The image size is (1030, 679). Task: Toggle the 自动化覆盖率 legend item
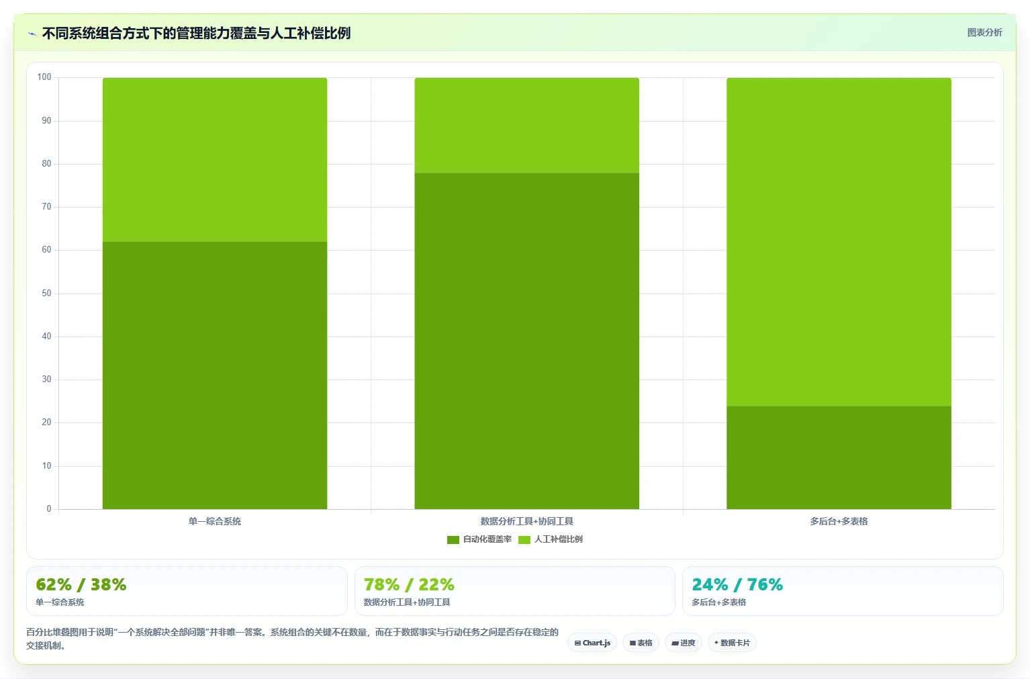pos(479,539)
